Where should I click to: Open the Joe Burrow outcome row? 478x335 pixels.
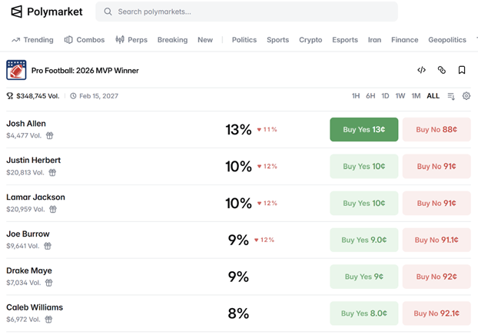pos(238,240)
